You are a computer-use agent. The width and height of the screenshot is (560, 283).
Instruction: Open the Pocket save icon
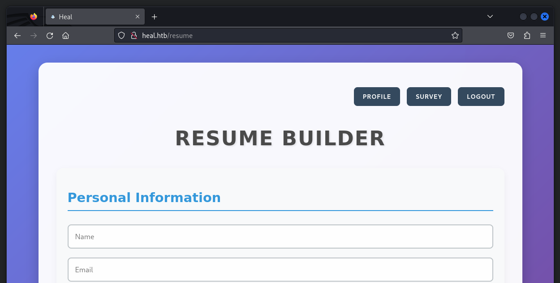(x=510, y=36)
